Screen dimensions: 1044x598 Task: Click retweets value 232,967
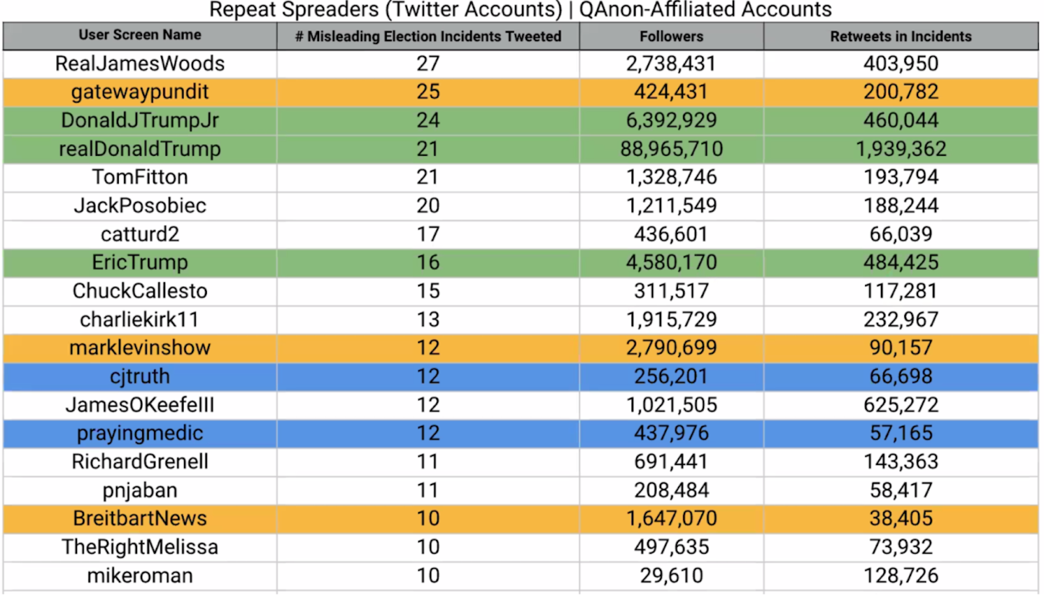tap(901, 320)
